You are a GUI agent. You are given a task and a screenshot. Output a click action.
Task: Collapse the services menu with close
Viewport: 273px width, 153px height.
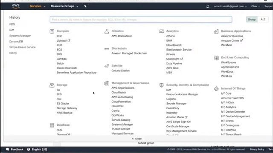(x=136, y=139)
